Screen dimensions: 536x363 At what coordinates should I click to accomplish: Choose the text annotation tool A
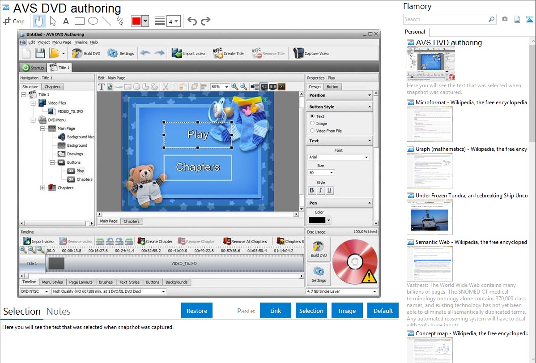pyautogui.click(x=66, y=21)
